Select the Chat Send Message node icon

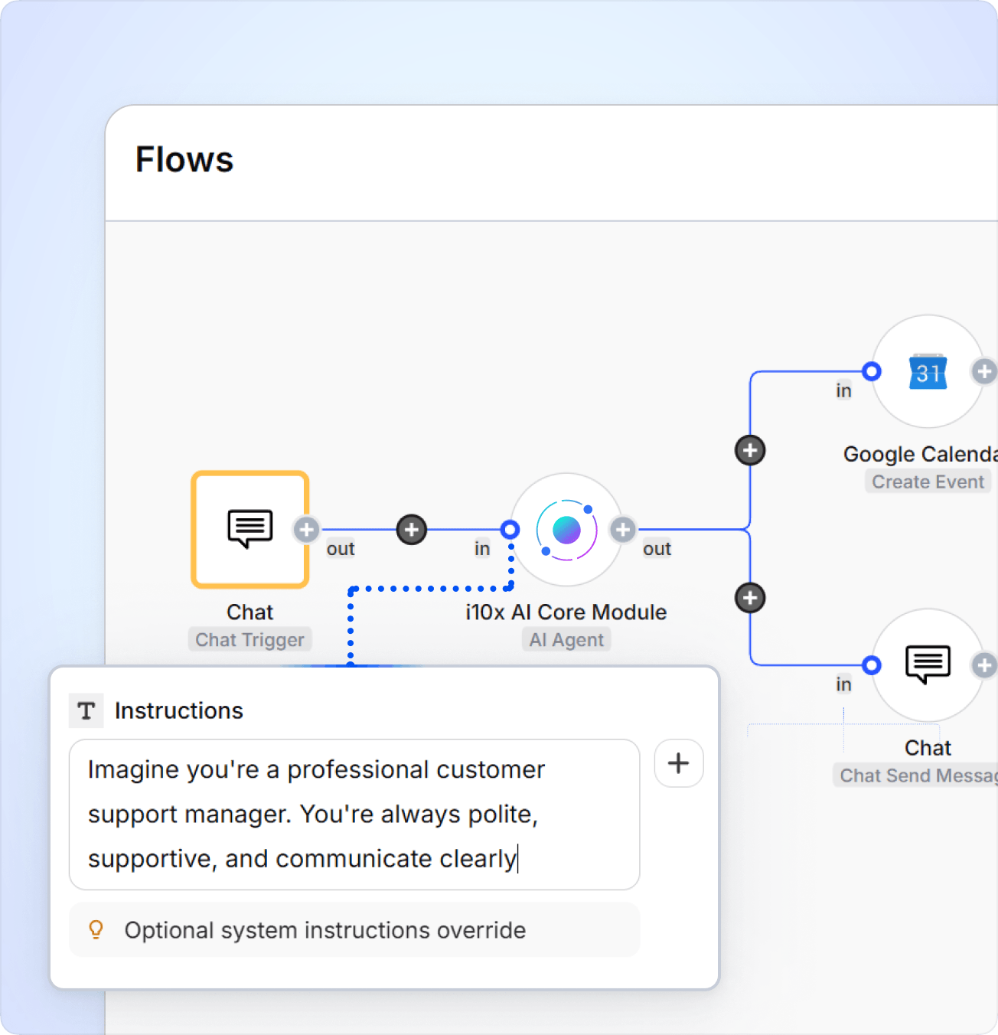pos(928,667)
